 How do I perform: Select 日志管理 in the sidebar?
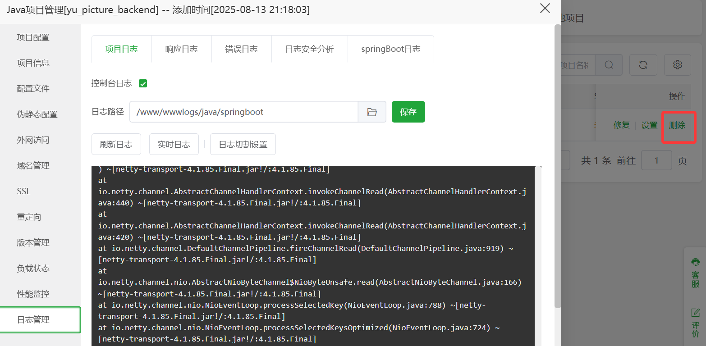pos(40,319)
